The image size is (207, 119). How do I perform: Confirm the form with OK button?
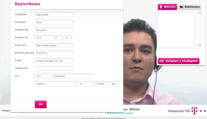pyautogui.click(x=41, y=104)
